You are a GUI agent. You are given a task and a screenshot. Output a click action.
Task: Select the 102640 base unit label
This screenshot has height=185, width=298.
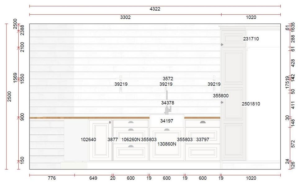click(x=88, y=140)
